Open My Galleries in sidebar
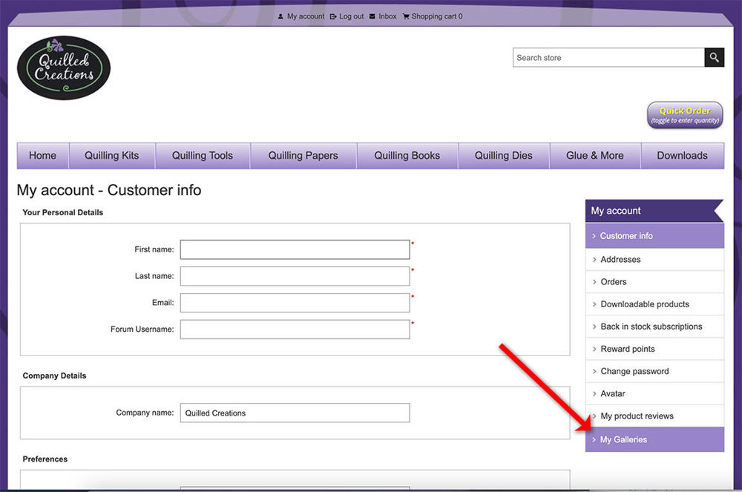 coord(654,439)
